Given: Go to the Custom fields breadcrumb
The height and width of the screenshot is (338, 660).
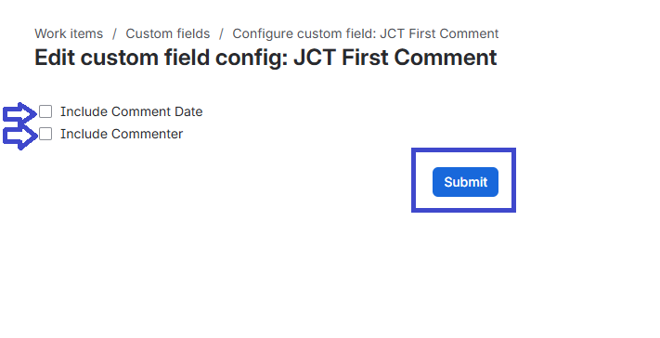Looking at the screenshot, I should [x=167, y=33].
